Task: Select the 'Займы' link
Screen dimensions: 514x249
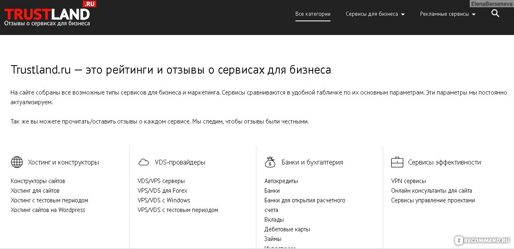Action: coord(273,239)
